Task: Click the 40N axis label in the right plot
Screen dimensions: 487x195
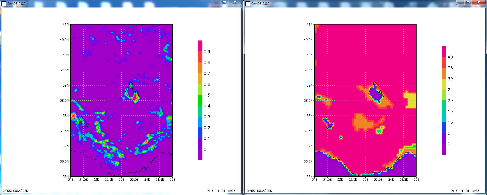Action: 310,55
